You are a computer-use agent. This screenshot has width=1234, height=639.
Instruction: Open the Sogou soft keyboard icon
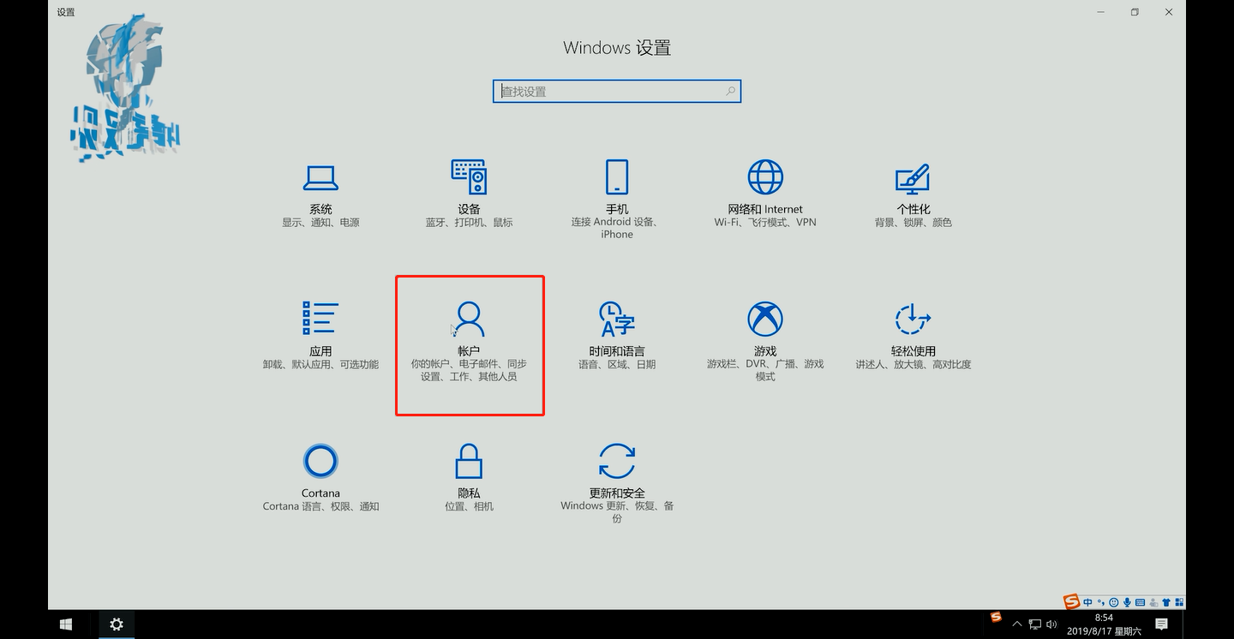(1140, 602)
